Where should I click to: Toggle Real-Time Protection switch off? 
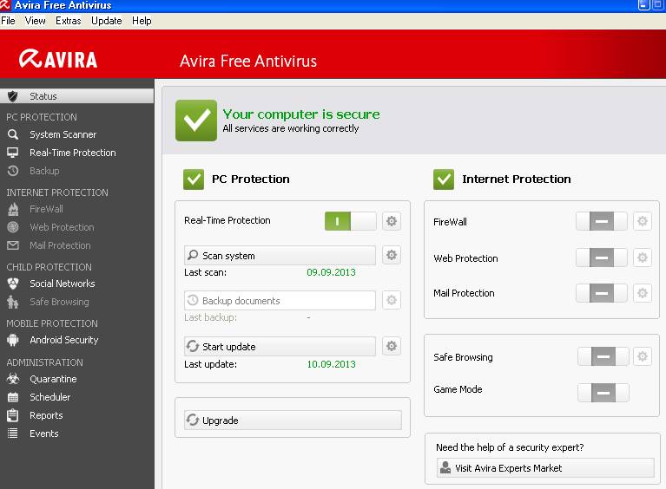click(x=351, y=221)
